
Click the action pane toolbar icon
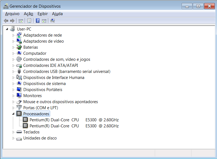44,21
